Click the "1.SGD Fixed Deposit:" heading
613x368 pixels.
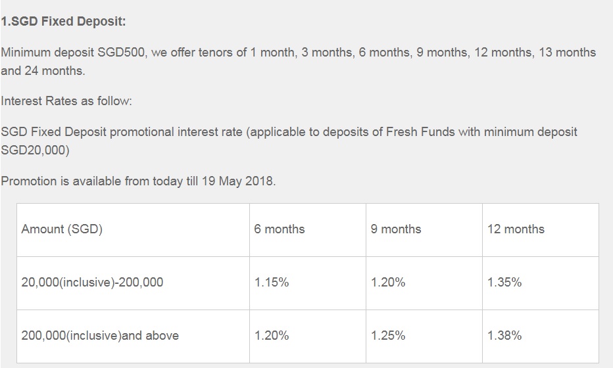click(63, 21)
